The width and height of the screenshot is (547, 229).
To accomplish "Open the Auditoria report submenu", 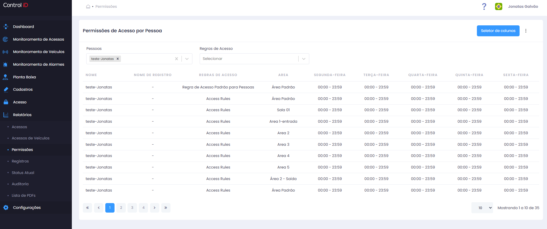I will (20, 184).
